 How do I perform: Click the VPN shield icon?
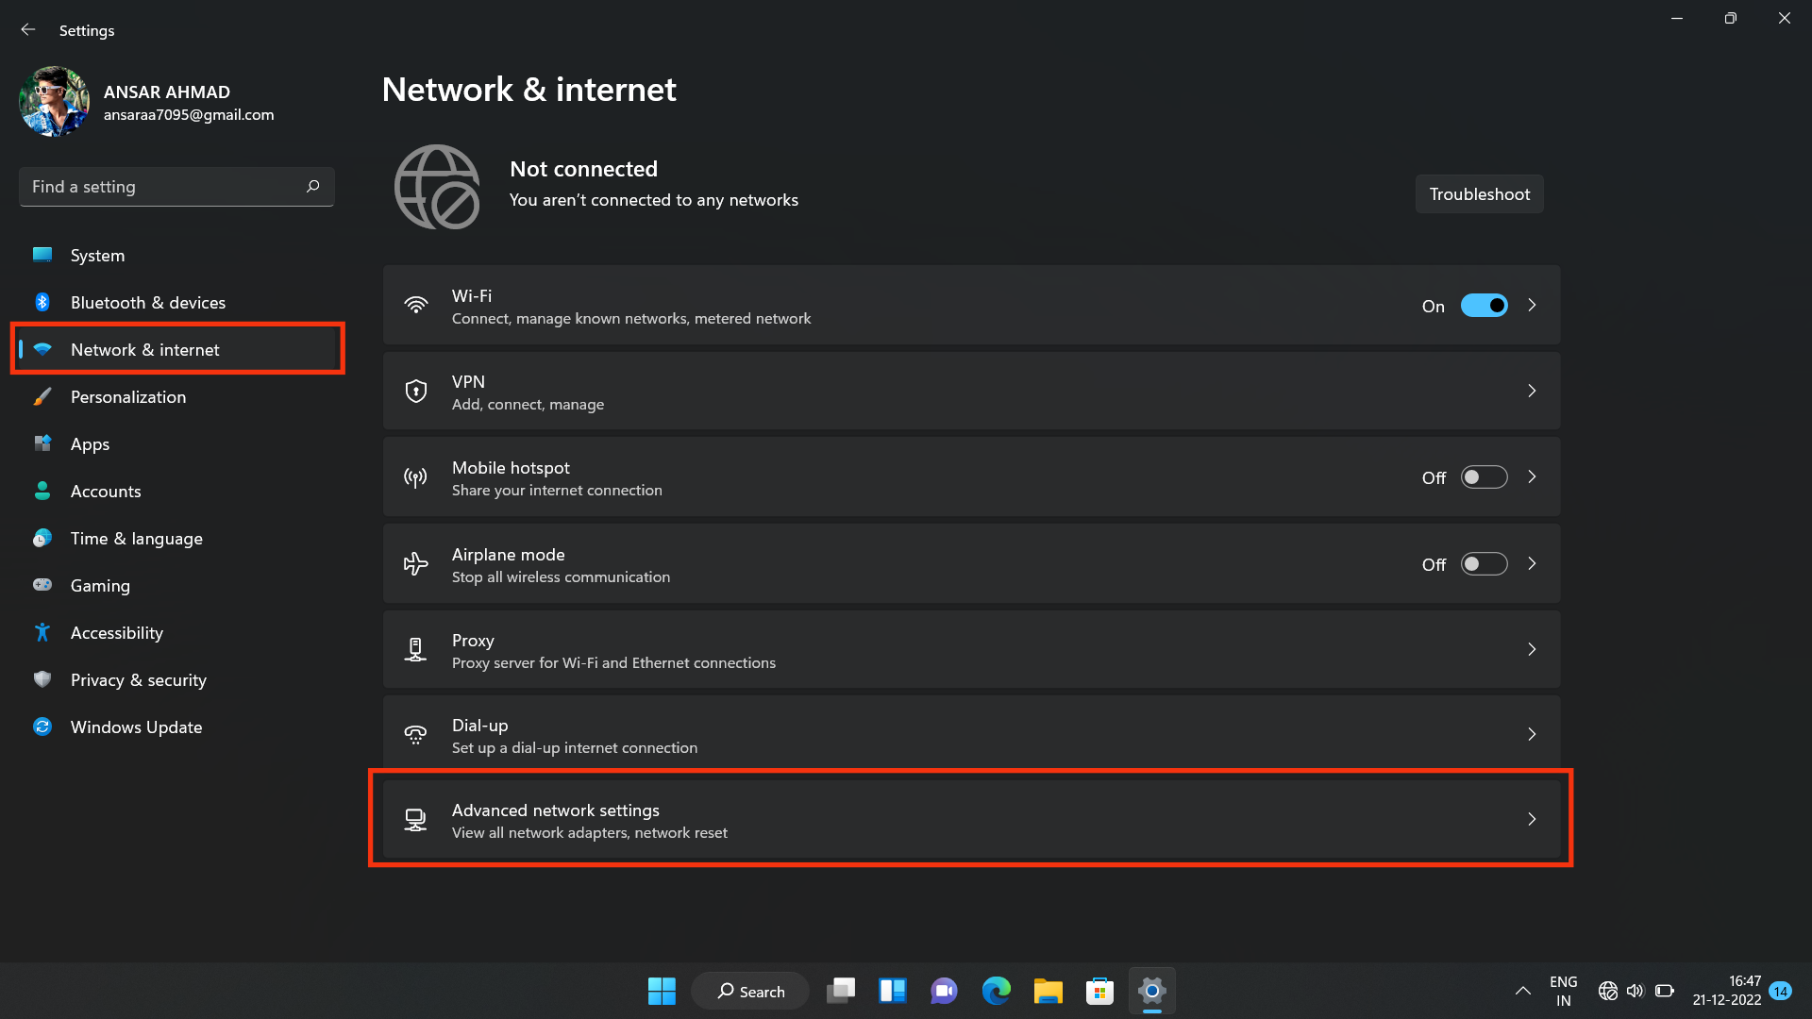(x=415, y=392)
